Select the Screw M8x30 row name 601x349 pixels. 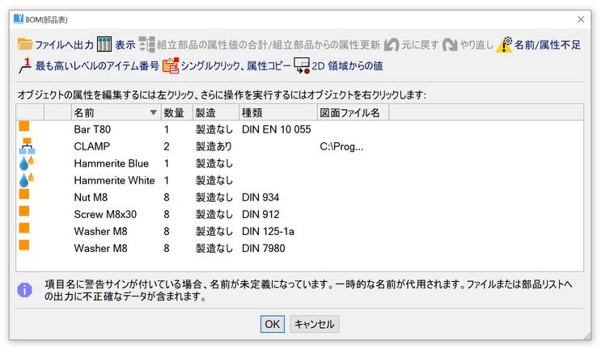105,214
